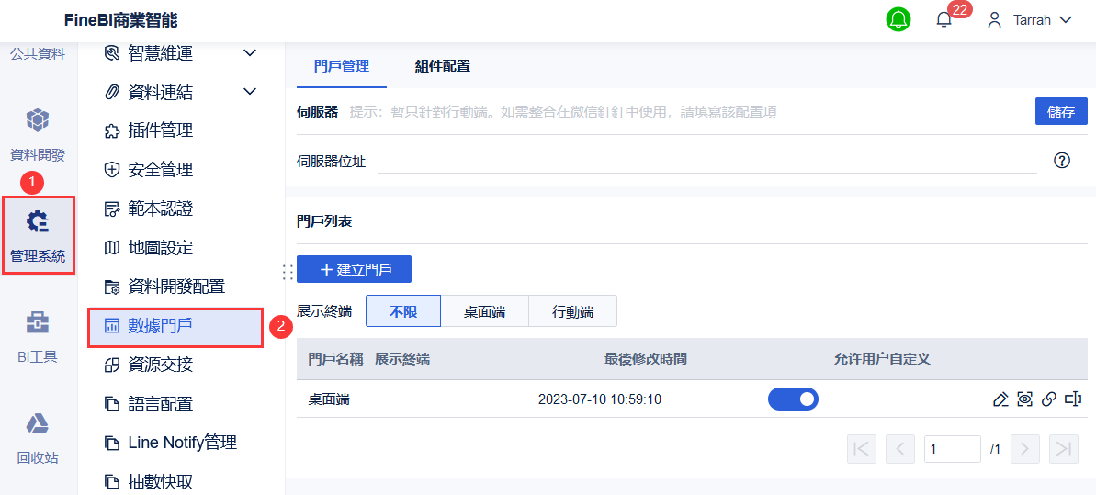Screen dimensions: 1096x495
Task: Preview the 桌面端 portal with eye icon
Action: click(x=1025, y=399)
